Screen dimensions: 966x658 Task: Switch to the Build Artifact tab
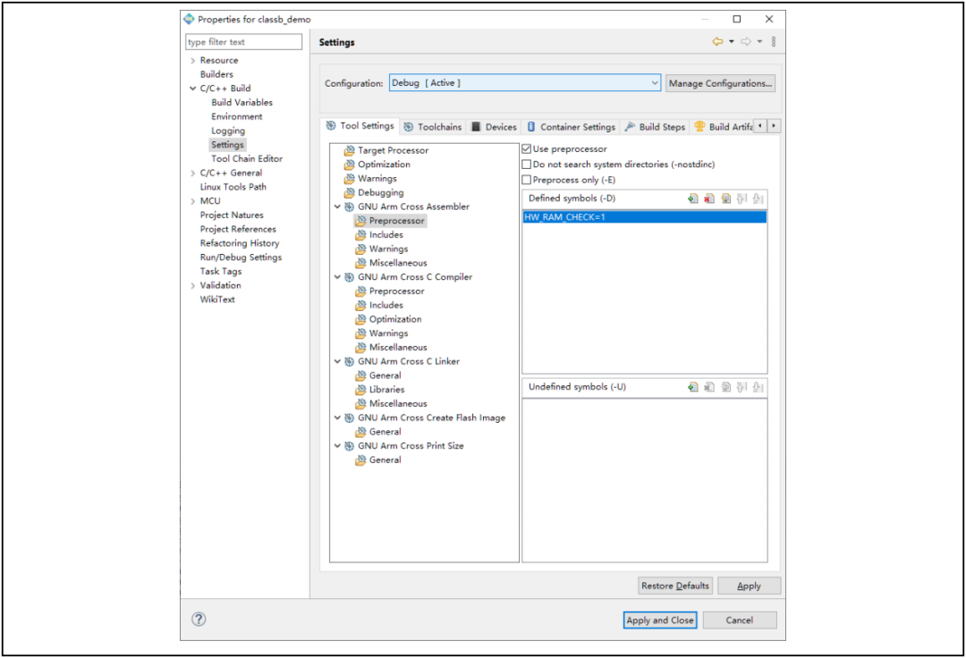click(724, 127)
